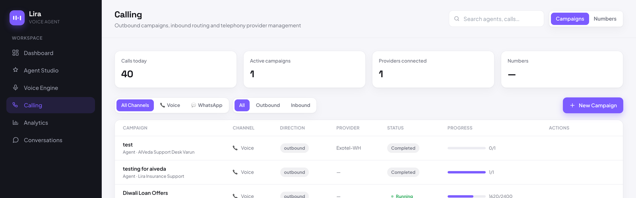Screen dimensions: 636x198
Task: Click the Calling phone icon in sidebar
Action: point(16,105)
